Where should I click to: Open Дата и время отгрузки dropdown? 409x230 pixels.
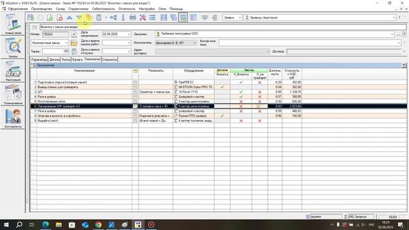click(x=129, y=51)
